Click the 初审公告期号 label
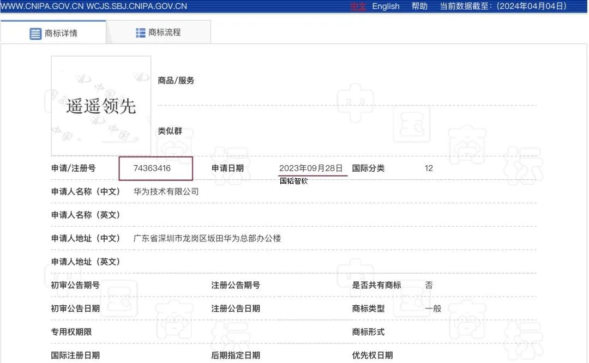The height and width of the screenshot is (363, 589). click(x=75, y=285)
